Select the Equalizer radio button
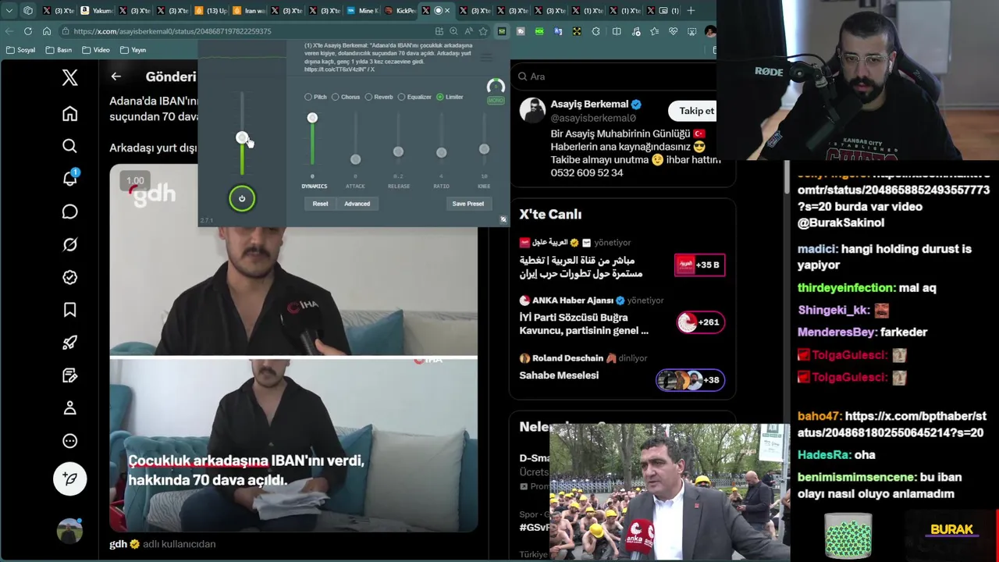Image resolution: width=999 pixels, height=562 pixels. pyautogui.click(x=401, y=97)
